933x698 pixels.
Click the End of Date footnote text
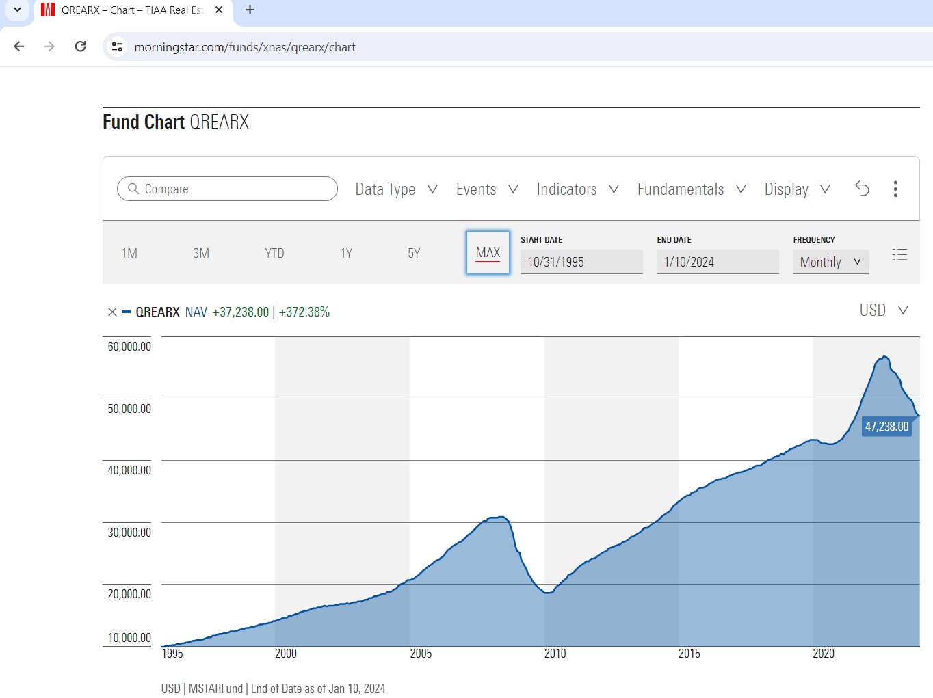pyautogui.click(x=318, y=688)
